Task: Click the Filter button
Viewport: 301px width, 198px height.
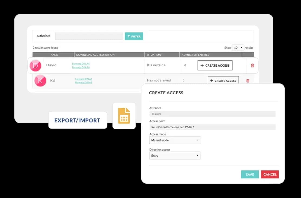Action: tap(134, 36)
